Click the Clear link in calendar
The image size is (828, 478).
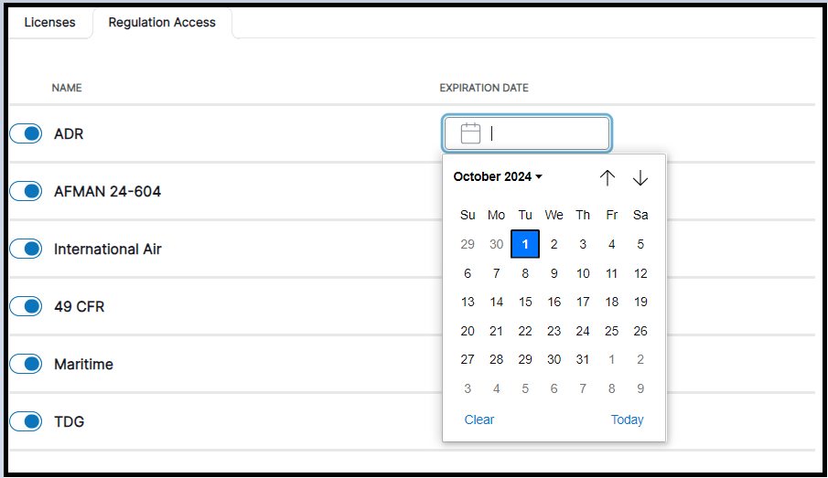click(479, 420)
